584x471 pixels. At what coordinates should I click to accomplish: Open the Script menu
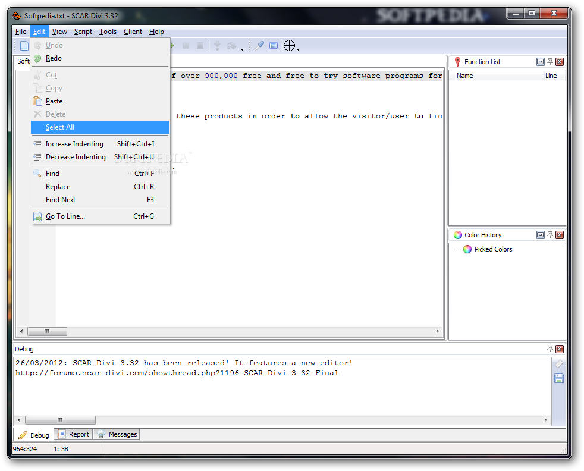[83, 32]
